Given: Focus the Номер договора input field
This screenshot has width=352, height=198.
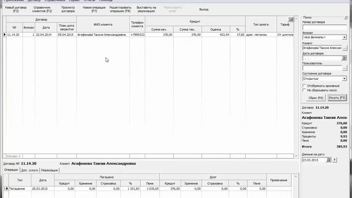Looking at the screenshot, I should 324,28.
